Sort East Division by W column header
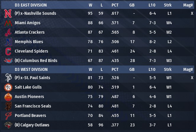This screenshot has height=132, width=196. pos(90,5)
